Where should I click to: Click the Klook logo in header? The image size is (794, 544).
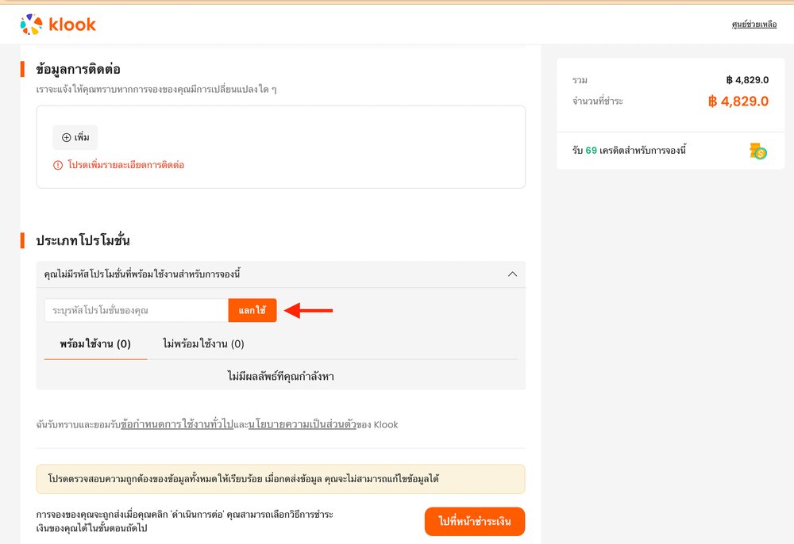tap(58, 25)
